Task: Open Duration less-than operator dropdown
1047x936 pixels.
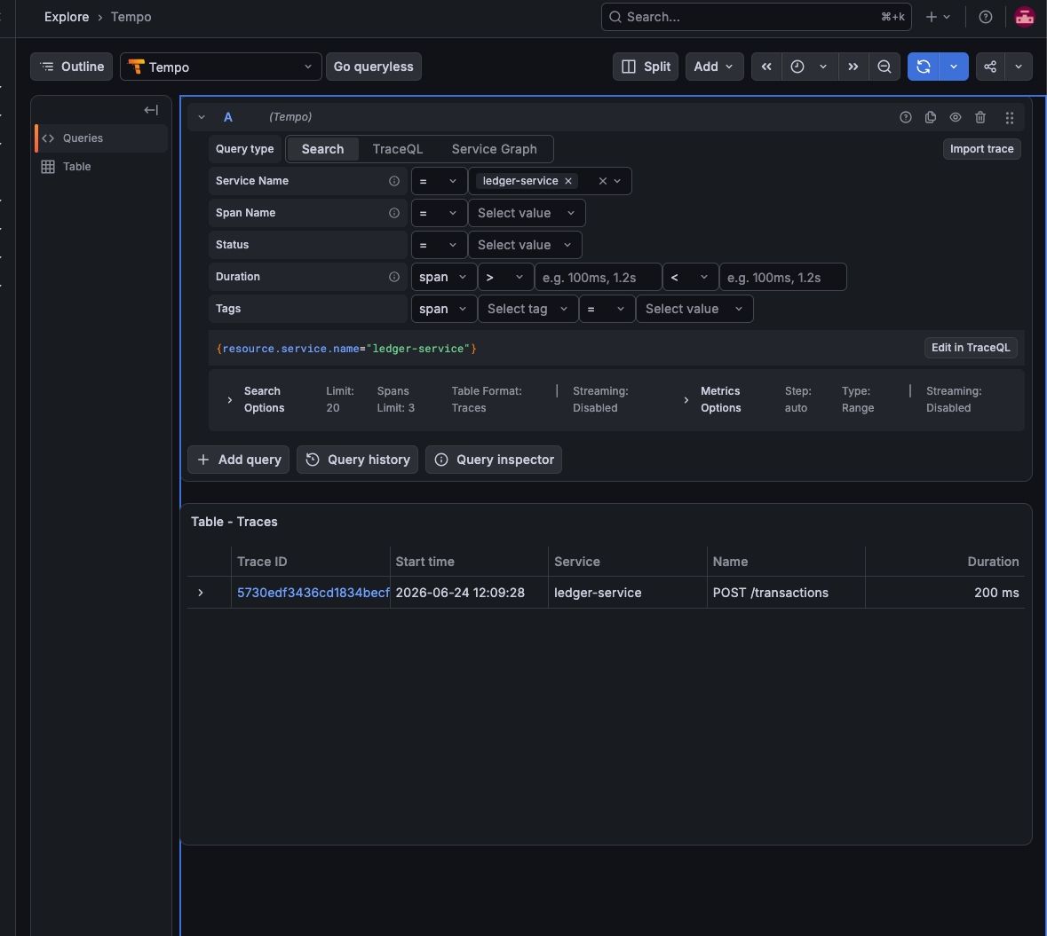Action: [690, 277]
